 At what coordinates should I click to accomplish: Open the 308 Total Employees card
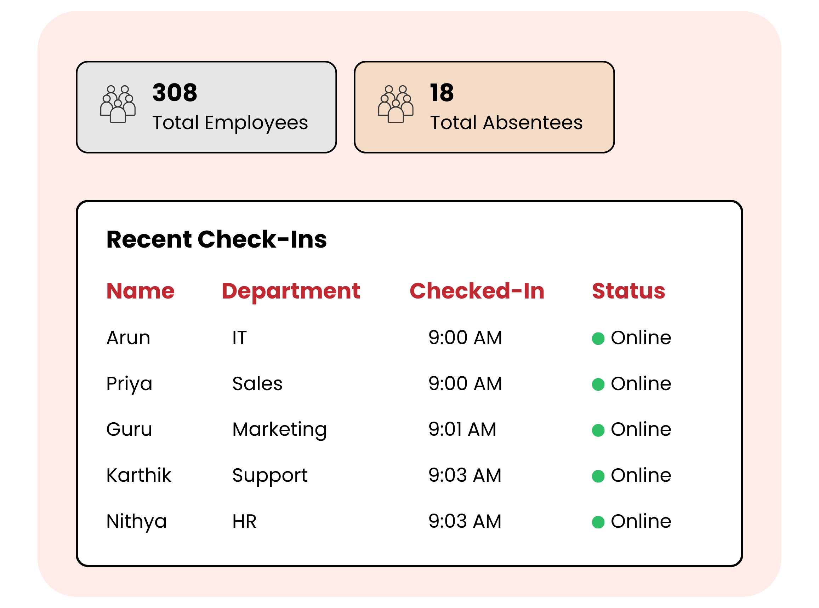pos(206,107)
